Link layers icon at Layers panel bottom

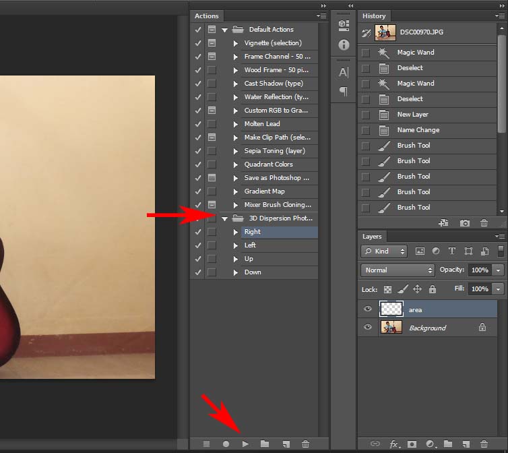(x=375, y=444)
